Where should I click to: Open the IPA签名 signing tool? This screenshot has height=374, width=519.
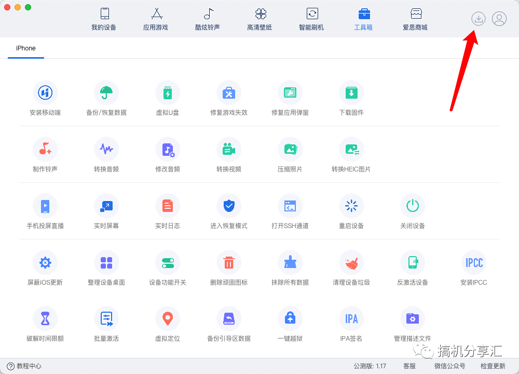point(351,323)
